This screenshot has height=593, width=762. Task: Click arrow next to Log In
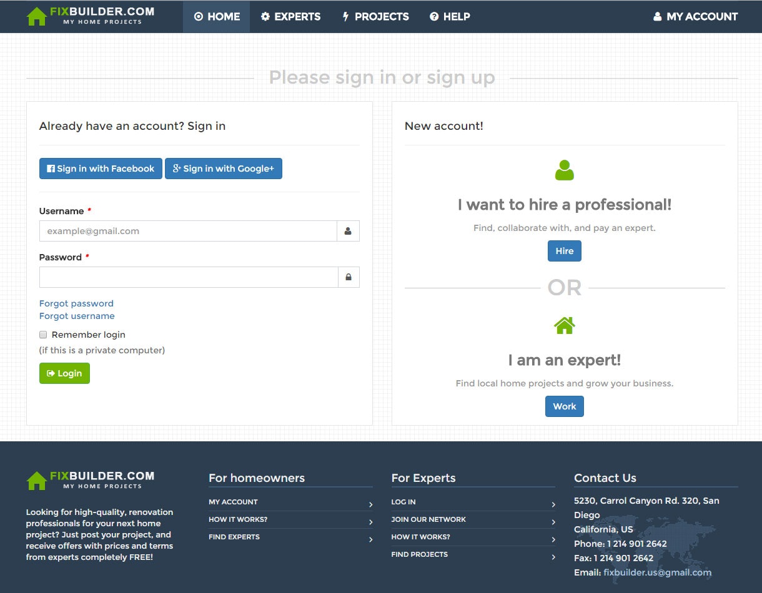[x=553, y=504]
